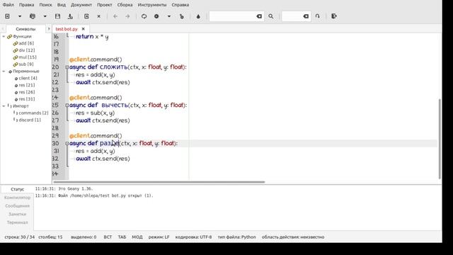Click the Save All toolbar icon
The width and height of the screenshot is (453, 255).
(x=70, y=16)
